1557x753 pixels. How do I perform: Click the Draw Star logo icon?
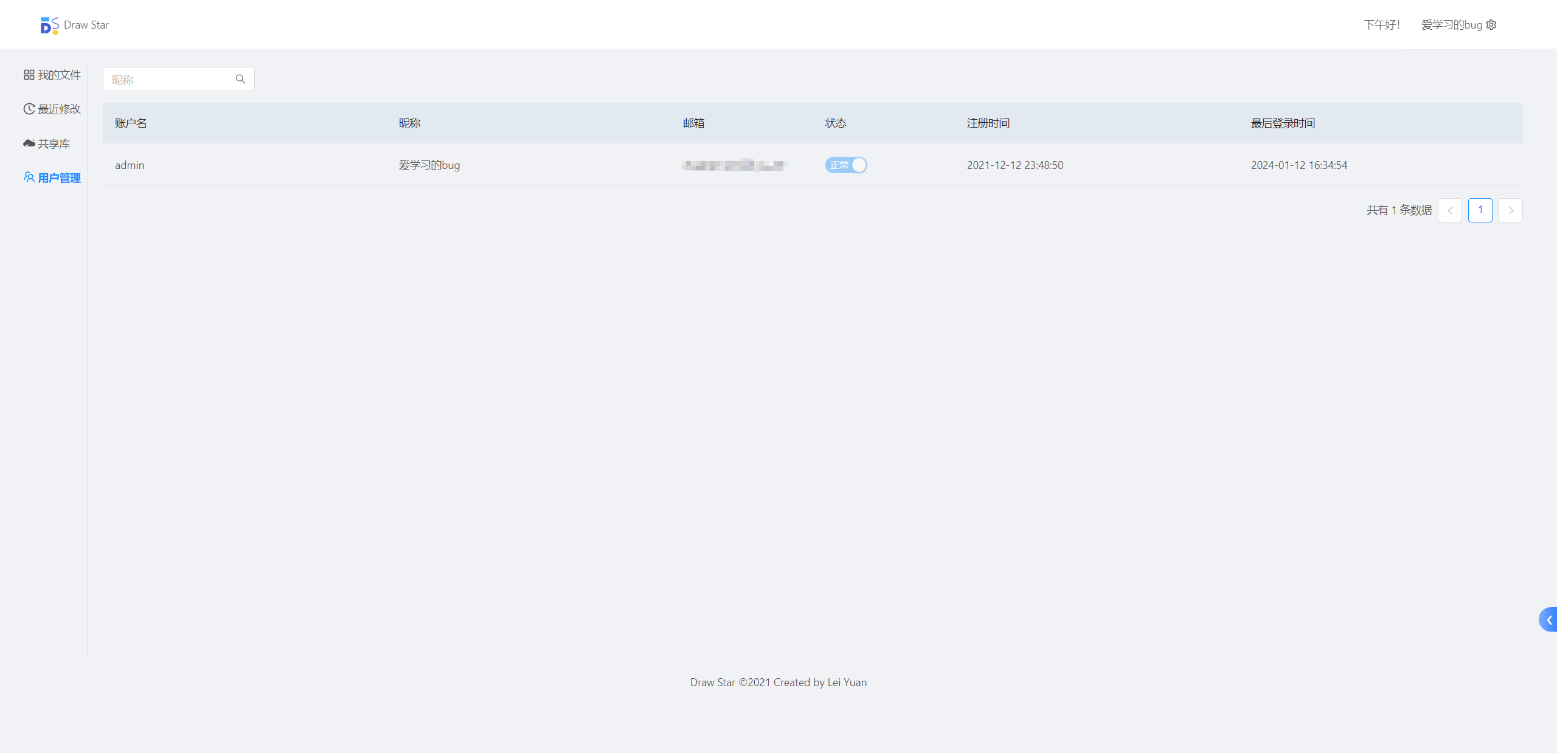click(x=49, y=25)
